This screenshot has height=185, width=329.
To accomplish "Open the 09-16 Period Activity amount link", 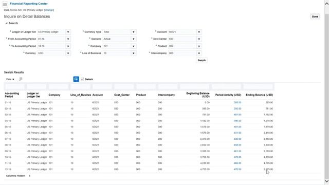I will (237, 151).
